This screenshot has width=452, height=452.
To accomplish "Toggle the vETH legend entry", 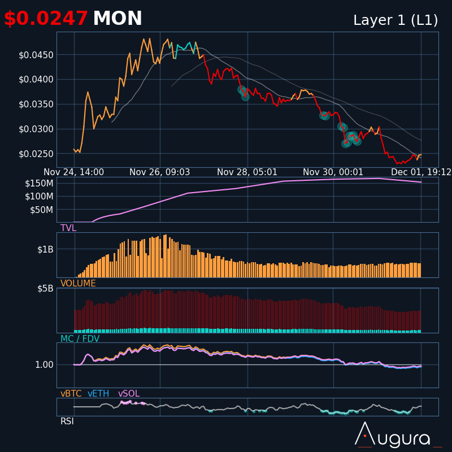I will [x=99, y=394].
